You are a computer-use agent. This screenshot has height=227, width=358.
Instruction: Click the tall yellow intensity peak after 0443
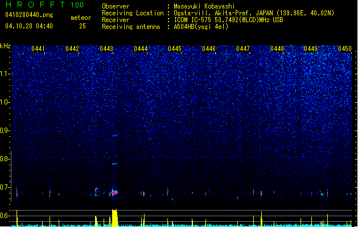tap(115, 218)
